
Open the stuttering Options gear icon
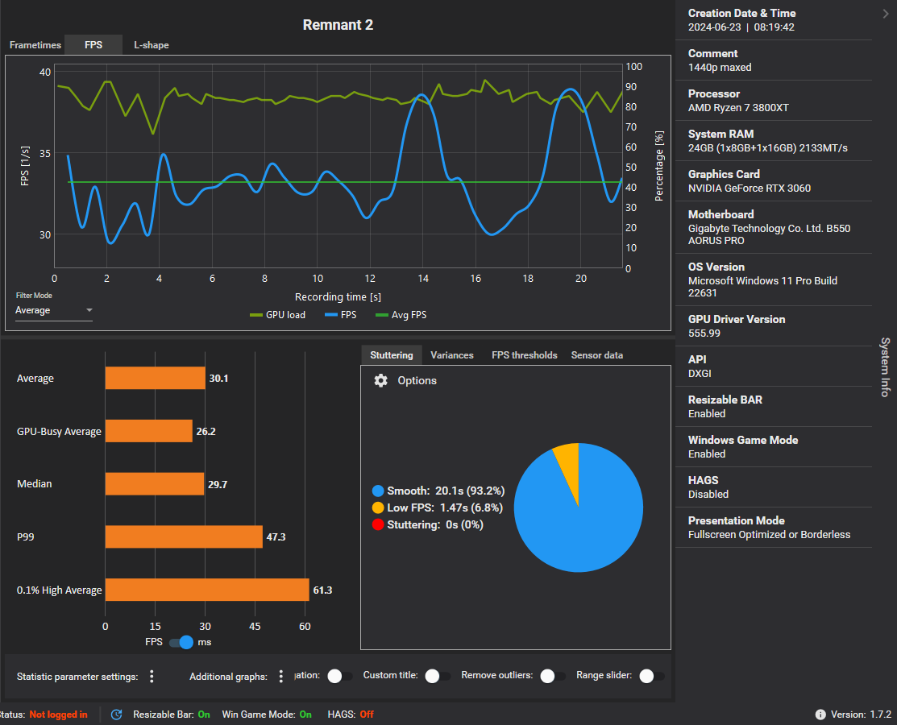pyautogui.click(x=380, y=381)
